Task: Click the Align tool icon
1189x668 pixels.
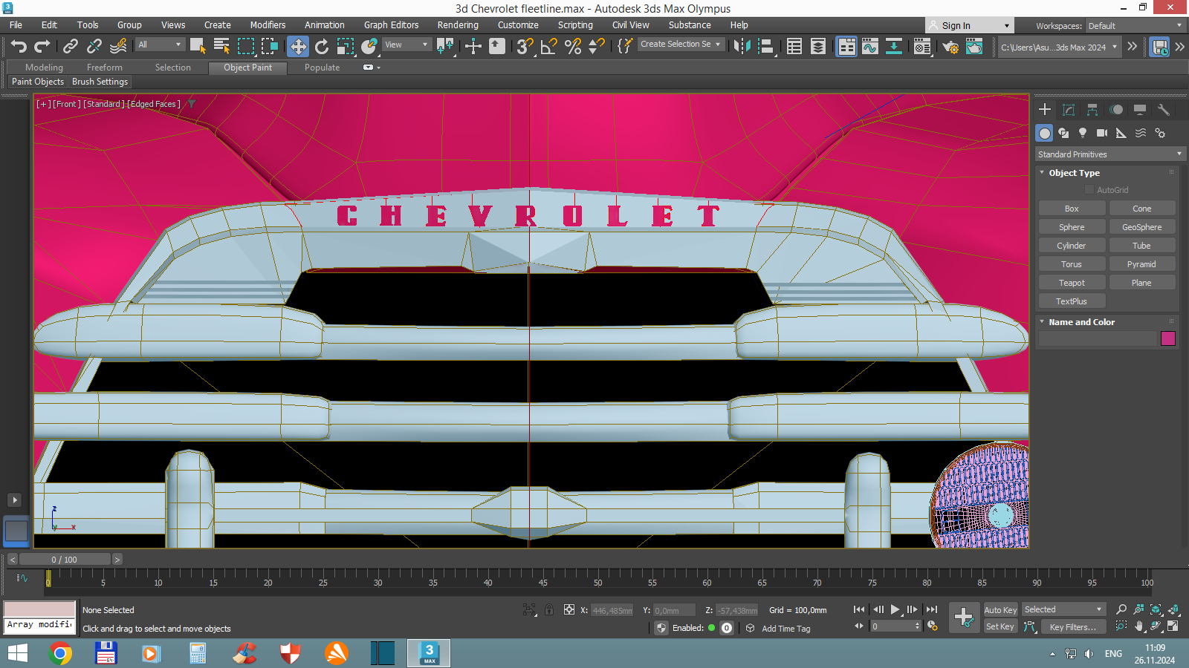Action: (766, 47)
